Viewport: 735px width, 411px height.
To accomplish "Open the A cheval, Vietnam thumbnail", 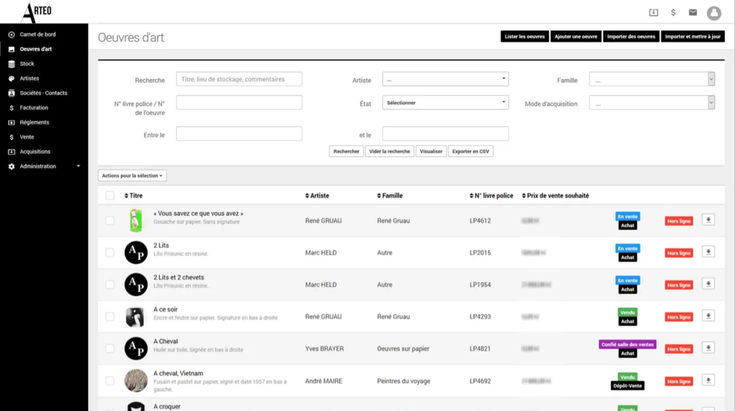I will [136, 381].
